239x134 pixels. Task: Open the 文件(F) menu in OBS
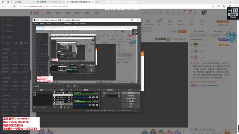36,24
